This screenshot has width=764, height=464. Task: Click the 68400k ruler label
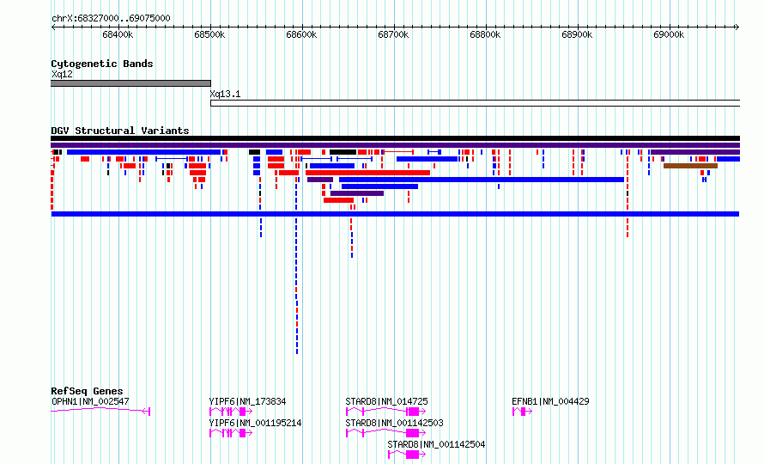[x=118, y=35]
